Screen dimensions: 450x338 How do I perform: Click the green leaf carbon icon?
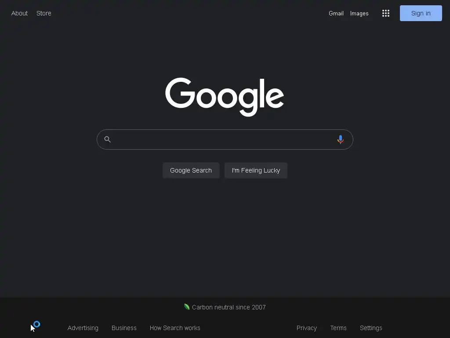[x=187, y=307]
